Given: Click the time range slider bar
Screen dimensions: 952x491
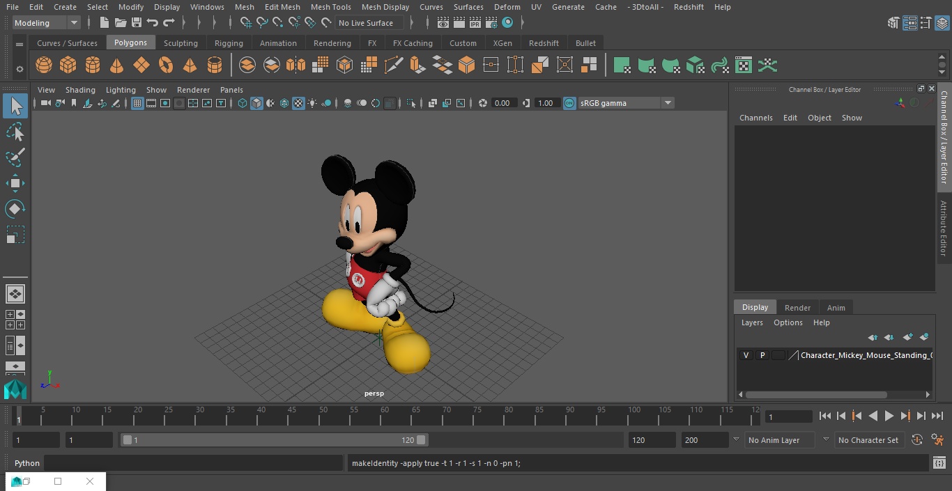Looking at the screenshot, I should pos(274,440).
